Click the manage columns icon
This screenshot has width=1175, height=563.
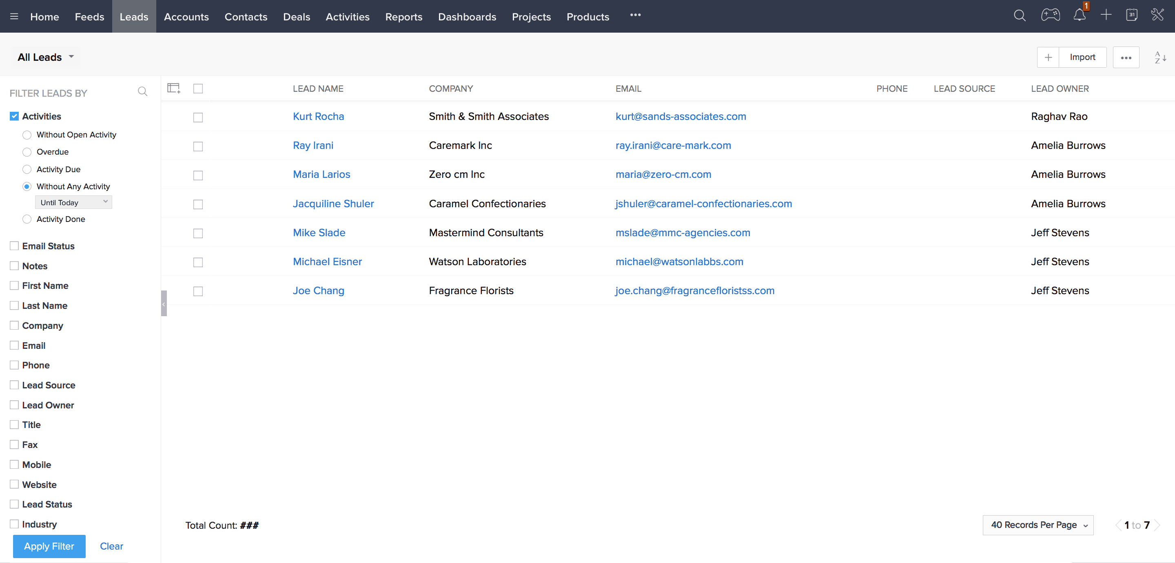(174, 88)
